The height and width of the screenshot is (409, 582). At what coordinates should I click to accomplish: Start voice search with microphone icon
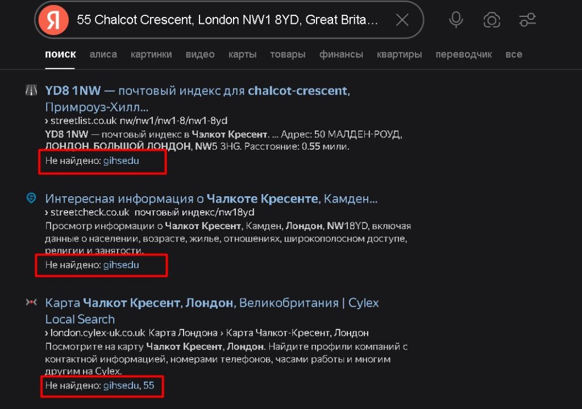point(456,20)
